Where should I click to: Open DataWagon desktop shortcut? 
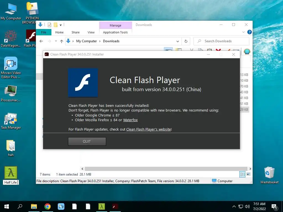pos(11,39)
